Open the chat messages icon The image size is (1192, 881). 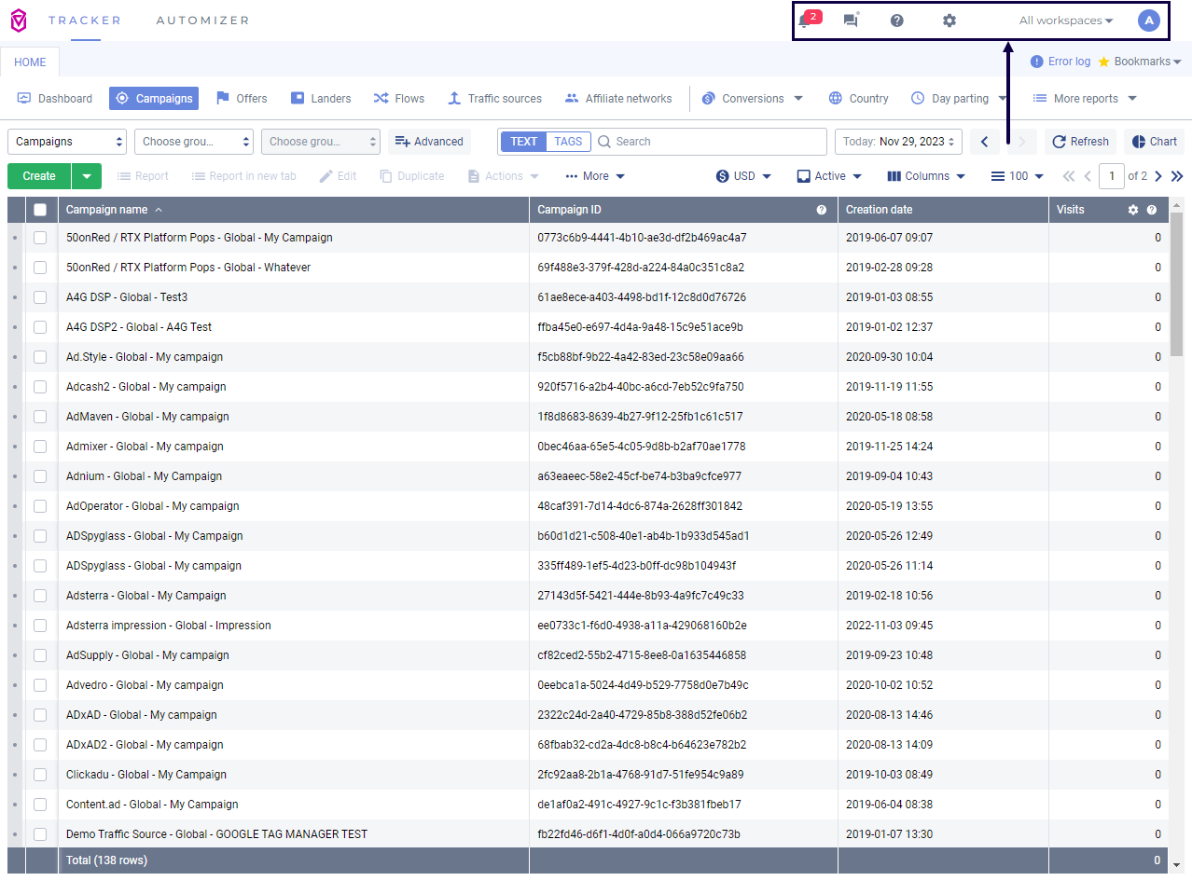[x=851, y=21]
